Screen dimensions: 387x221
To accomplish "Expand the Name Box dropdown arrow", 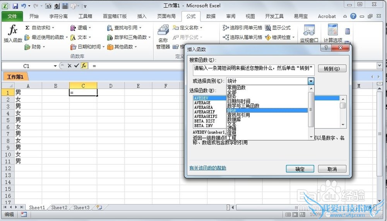I will 55,66.
